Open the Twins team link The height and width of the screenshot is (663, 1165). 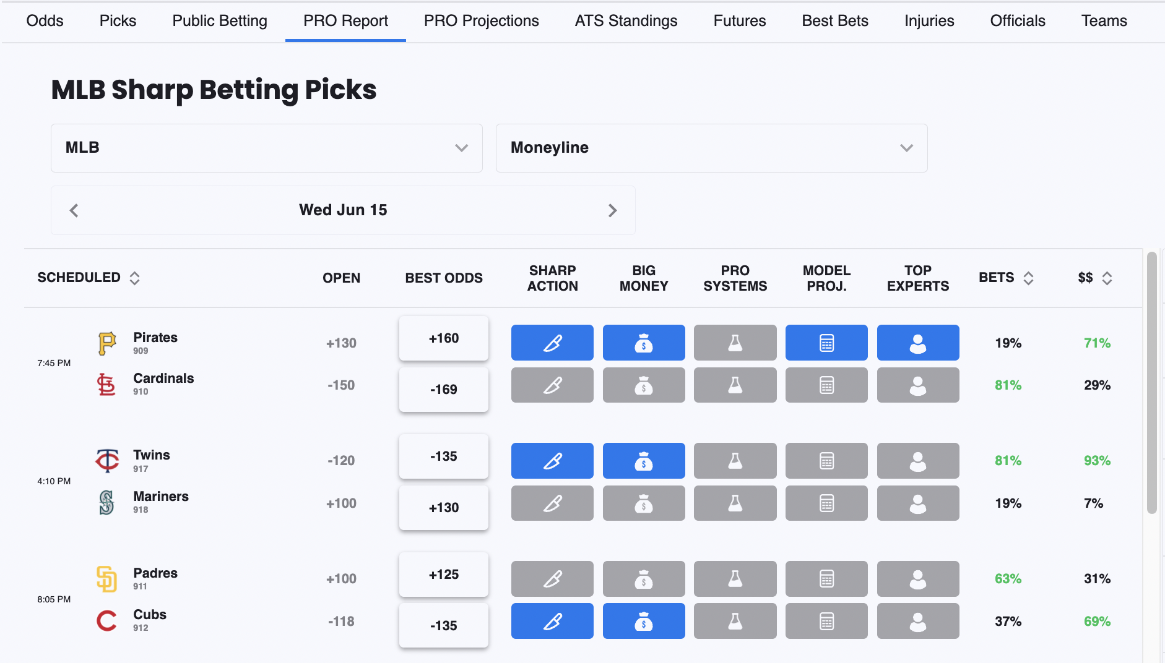coord(152,455)
